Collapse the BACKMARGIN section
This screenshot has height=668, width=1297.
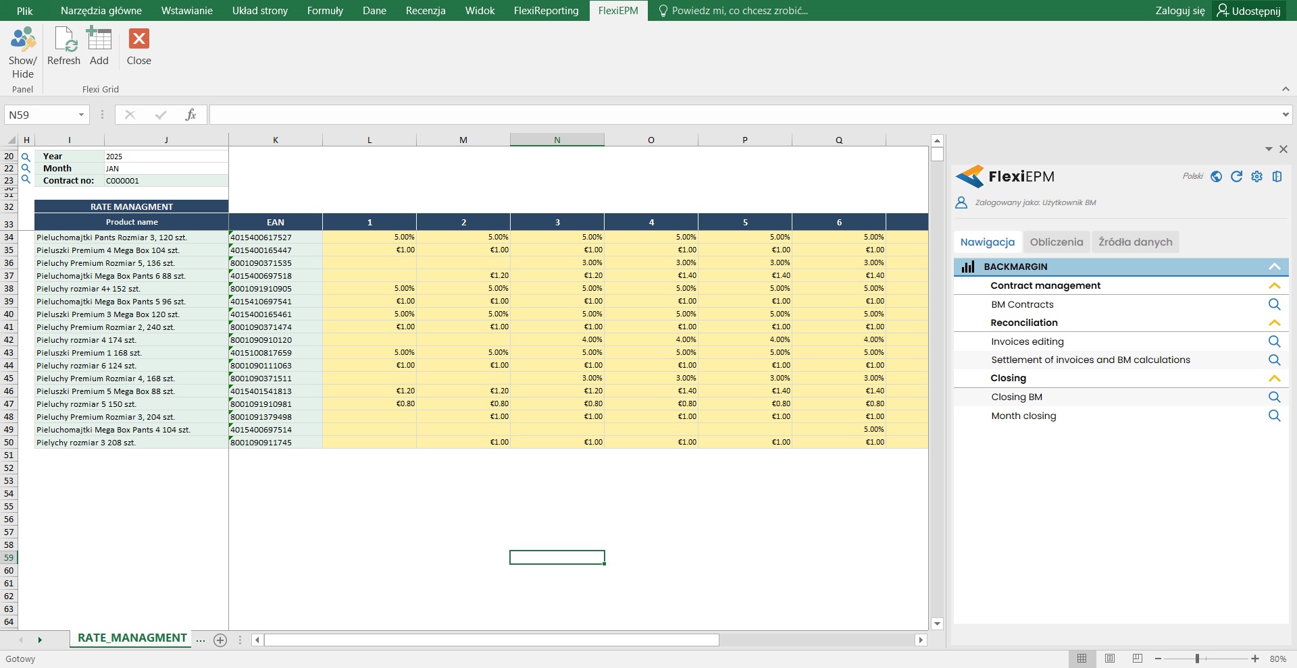[x=1274, y=267]
